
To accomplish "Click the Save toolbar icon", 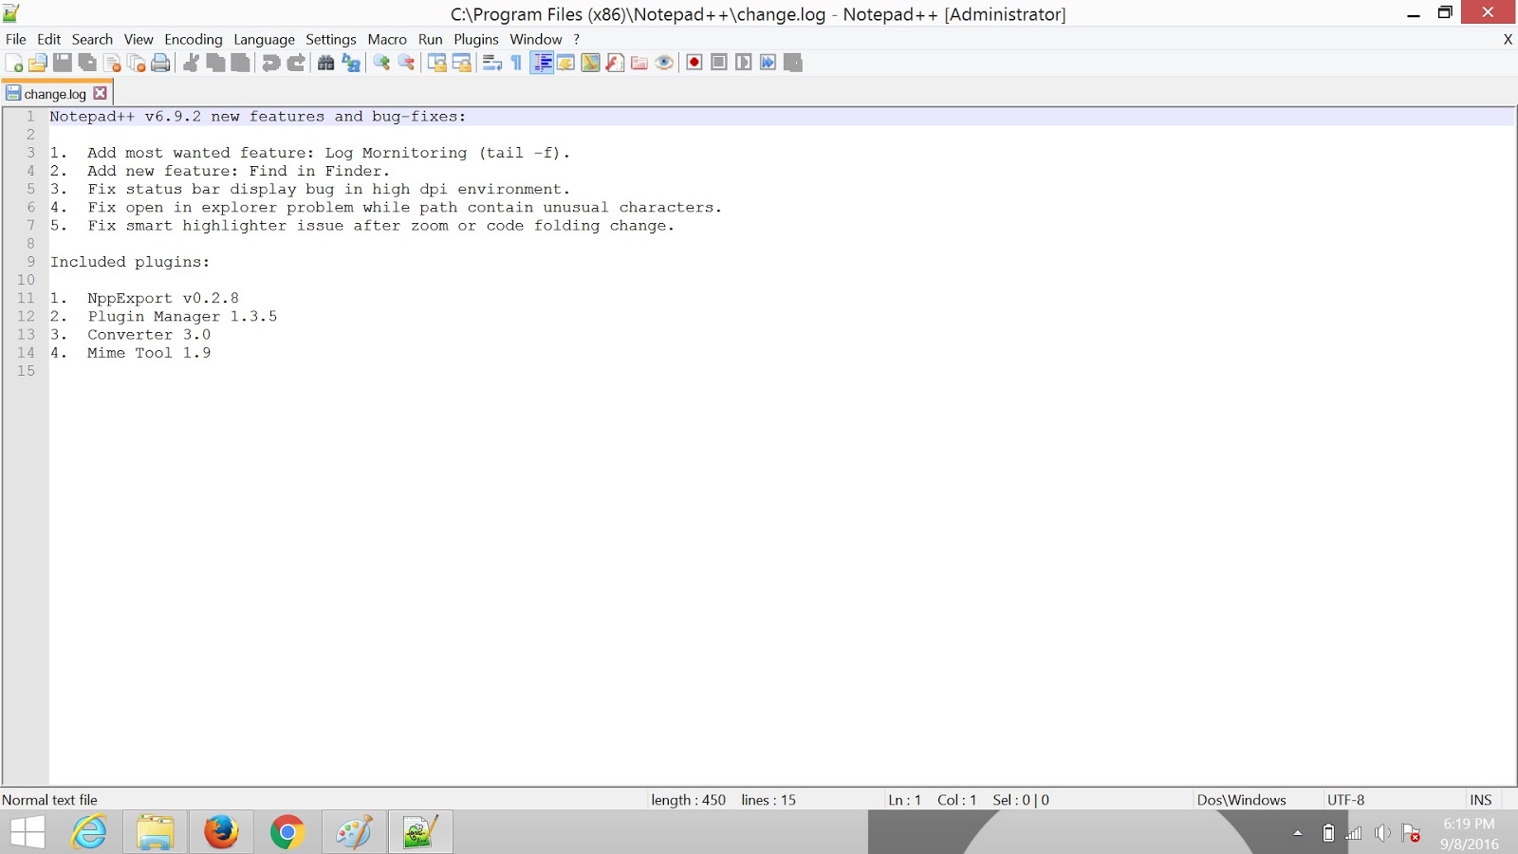I will click(63, 63).
